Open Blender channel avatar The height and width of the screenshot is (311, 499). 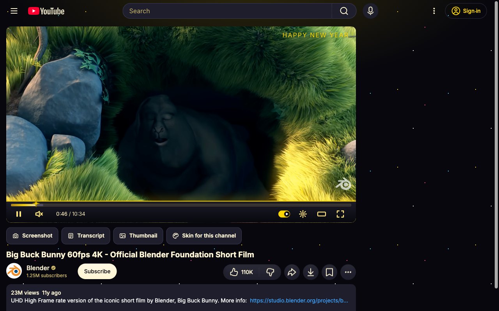[14, 271]
